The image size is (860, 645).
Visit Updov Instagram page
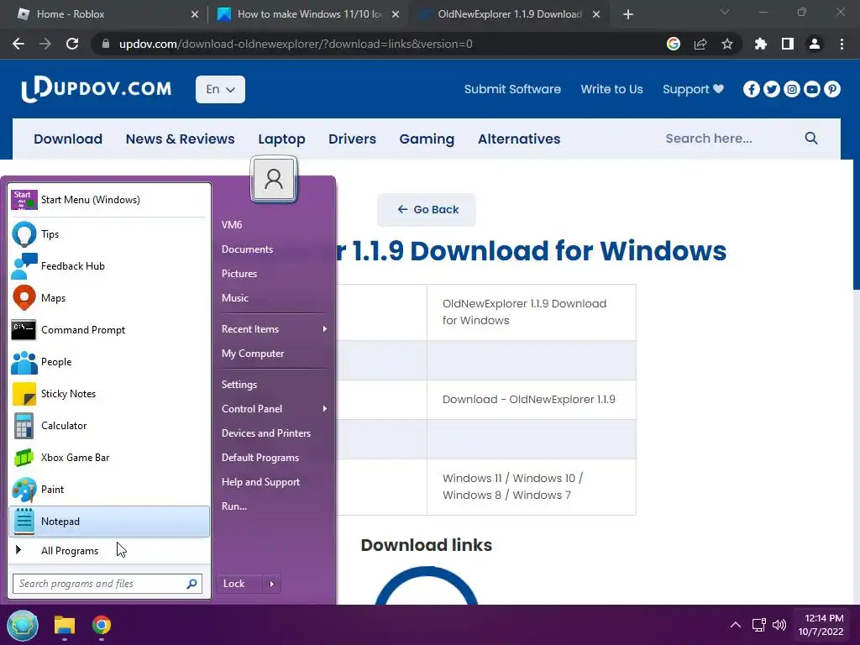[x=792, y=89]
